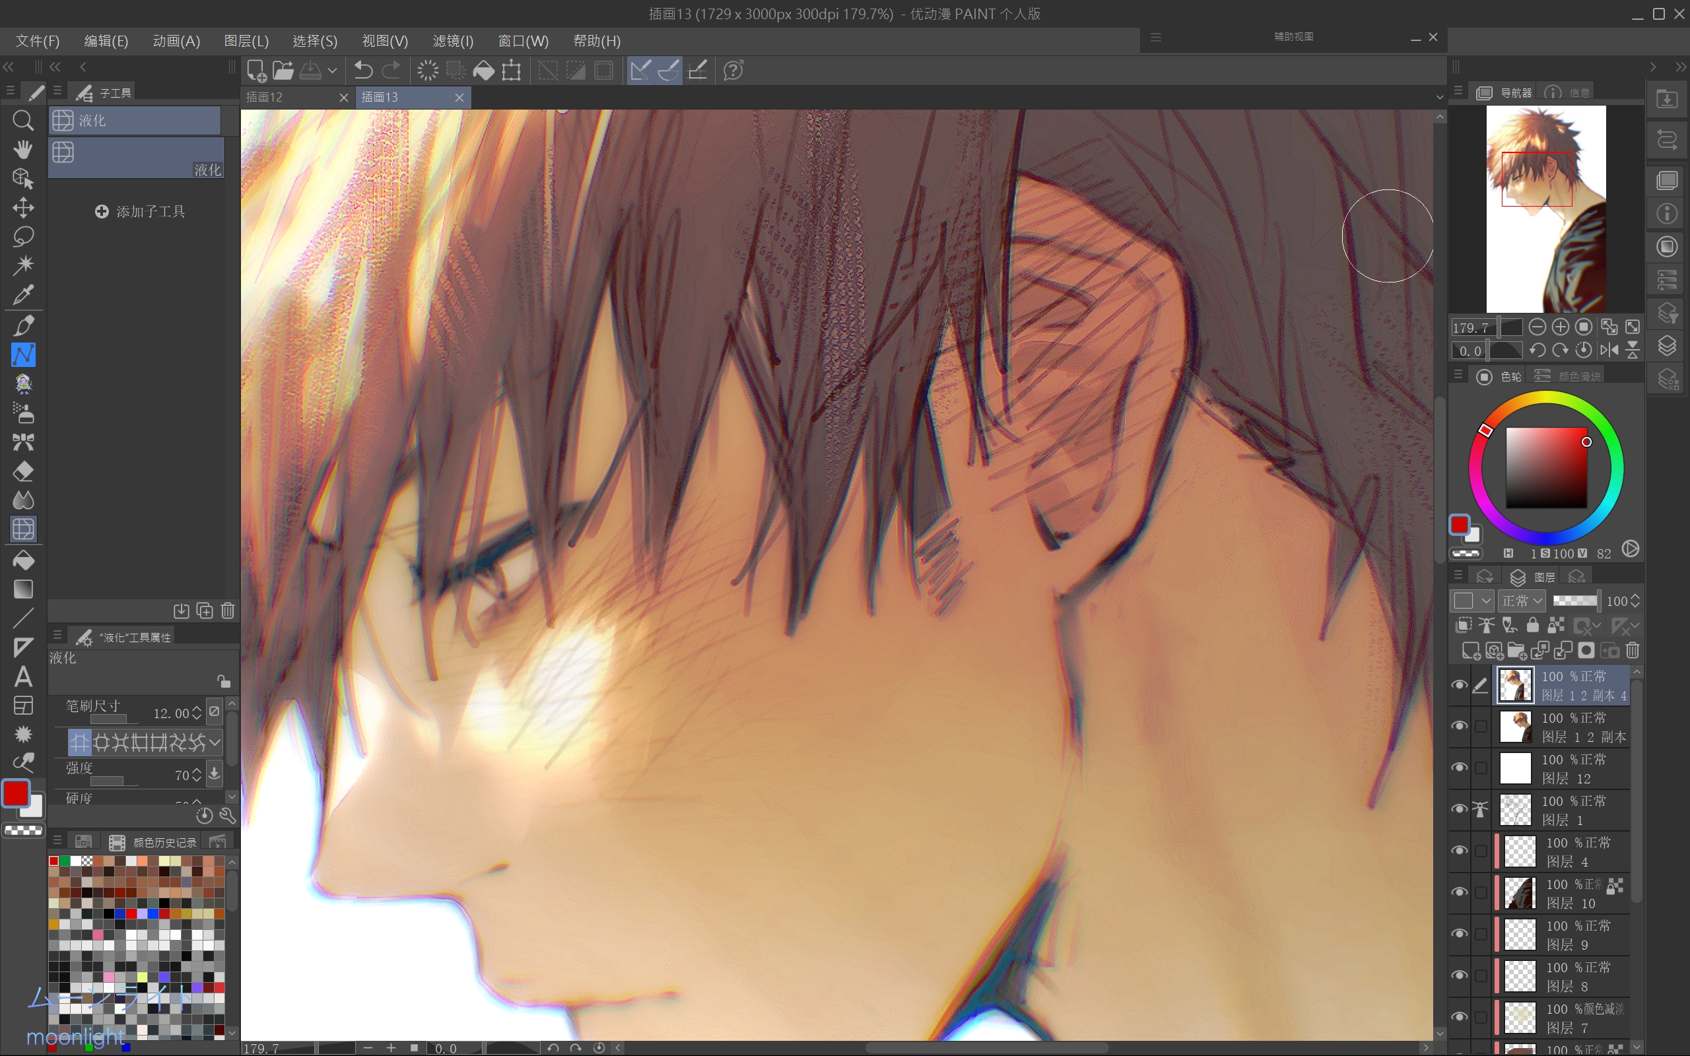The height and width of the screenshot is (1056, 1690).
Task: Select the Text tool
Action: click(23, 676)
